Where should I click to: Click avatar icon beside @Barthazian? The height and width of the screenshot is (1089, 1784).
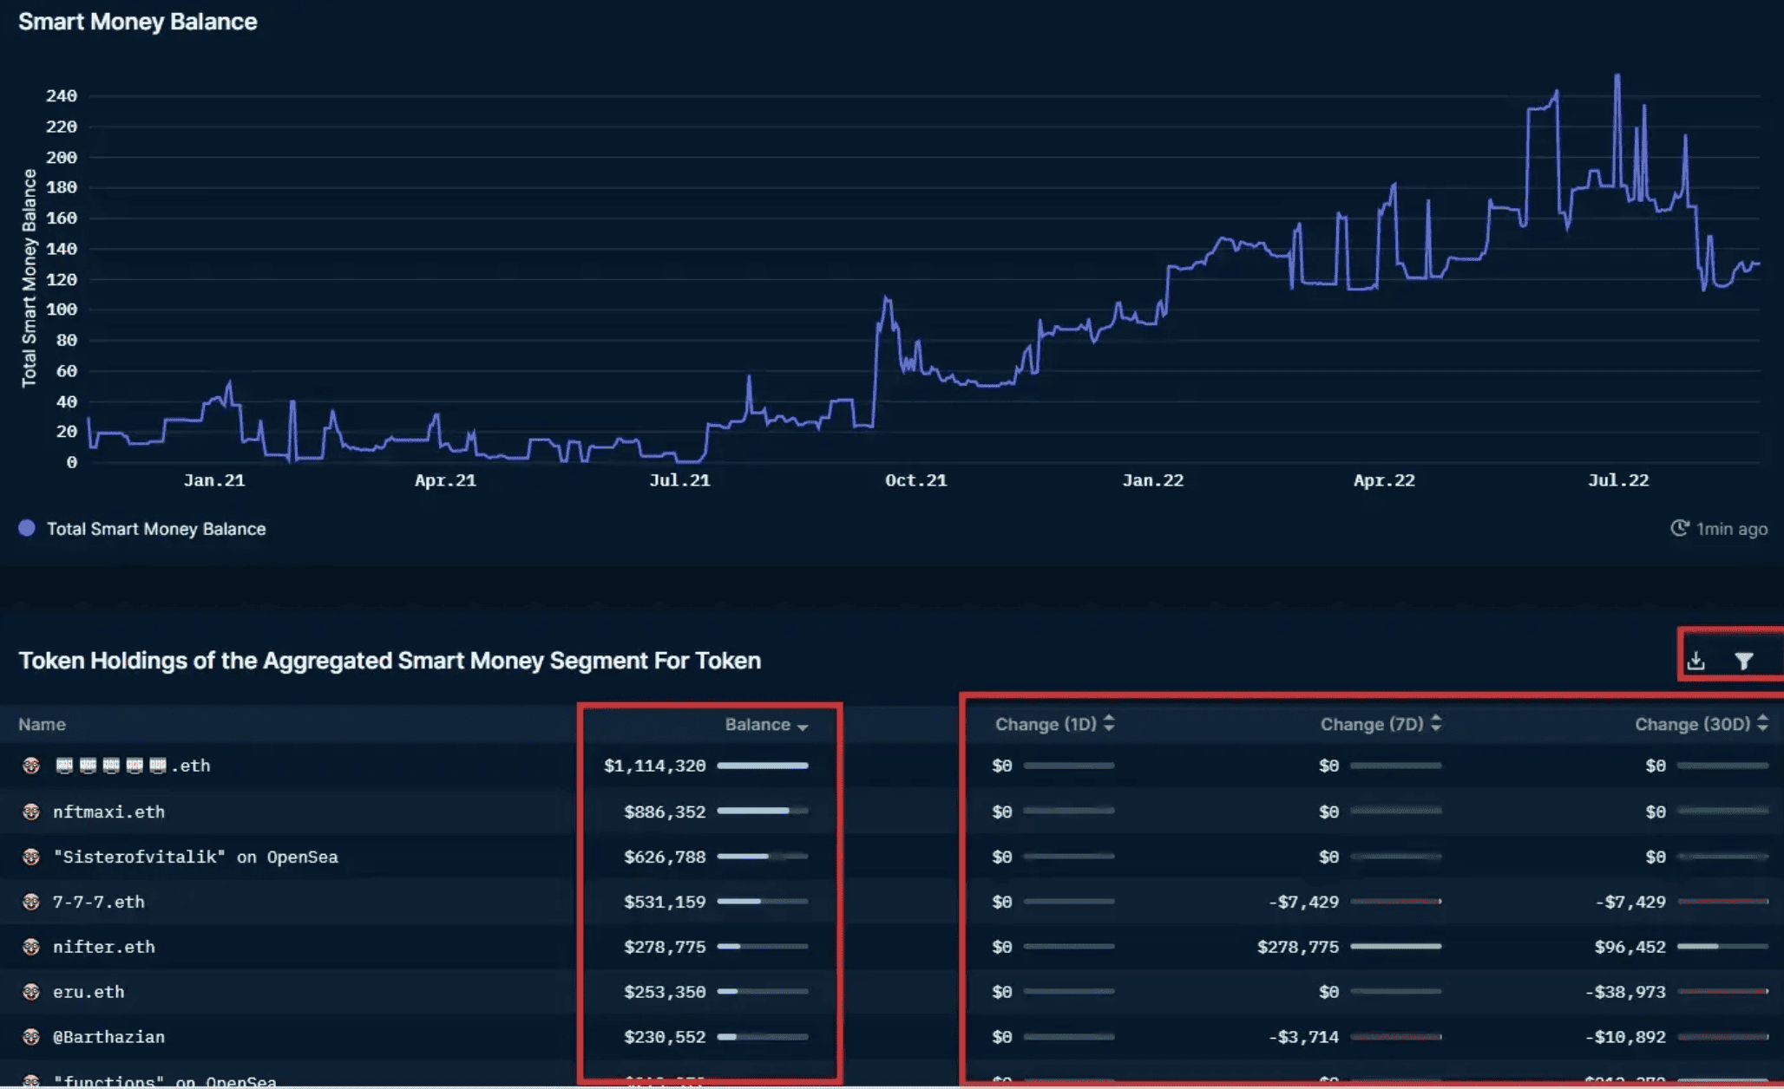coord(31,1037)
